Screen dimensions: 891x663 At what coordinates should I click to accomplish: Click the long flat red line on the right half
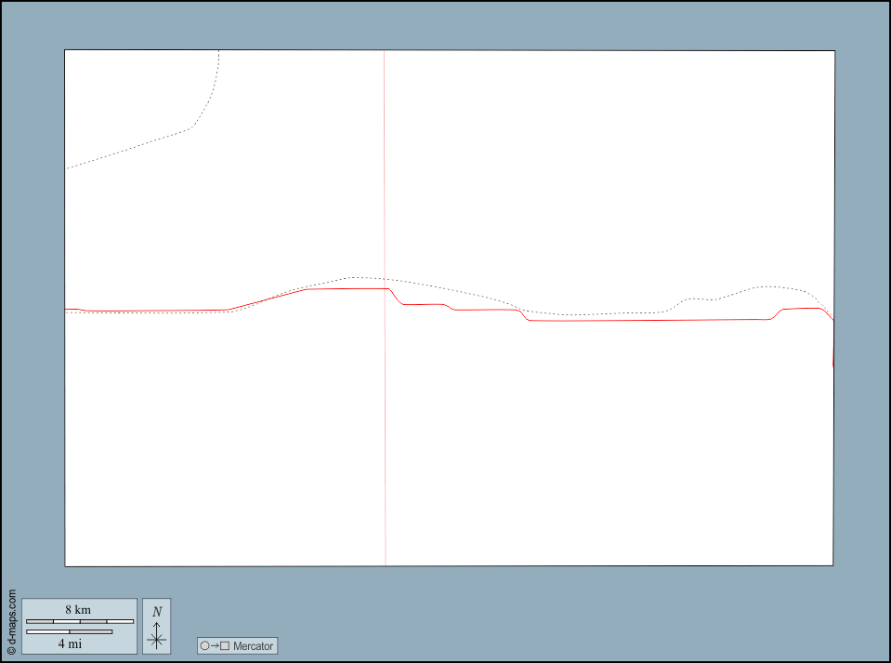click(650, 320)
